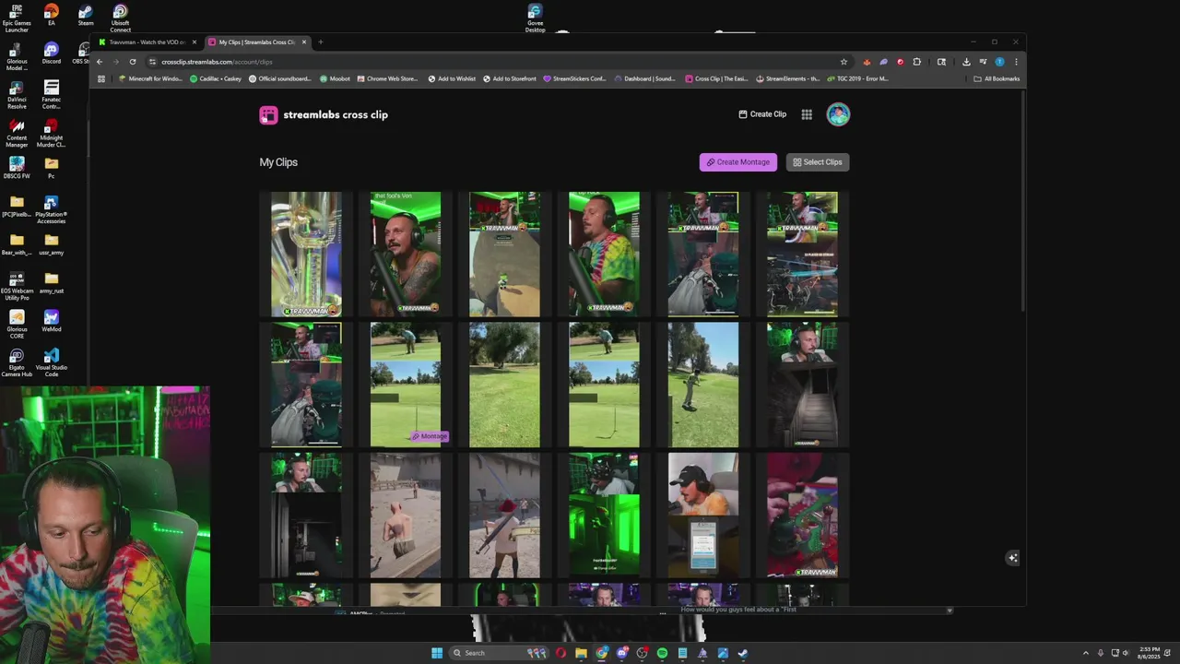This screenshot has height=664, width=1180.
Task: Select Epic Games Launcher desktop icon
Action: point(17,18)
